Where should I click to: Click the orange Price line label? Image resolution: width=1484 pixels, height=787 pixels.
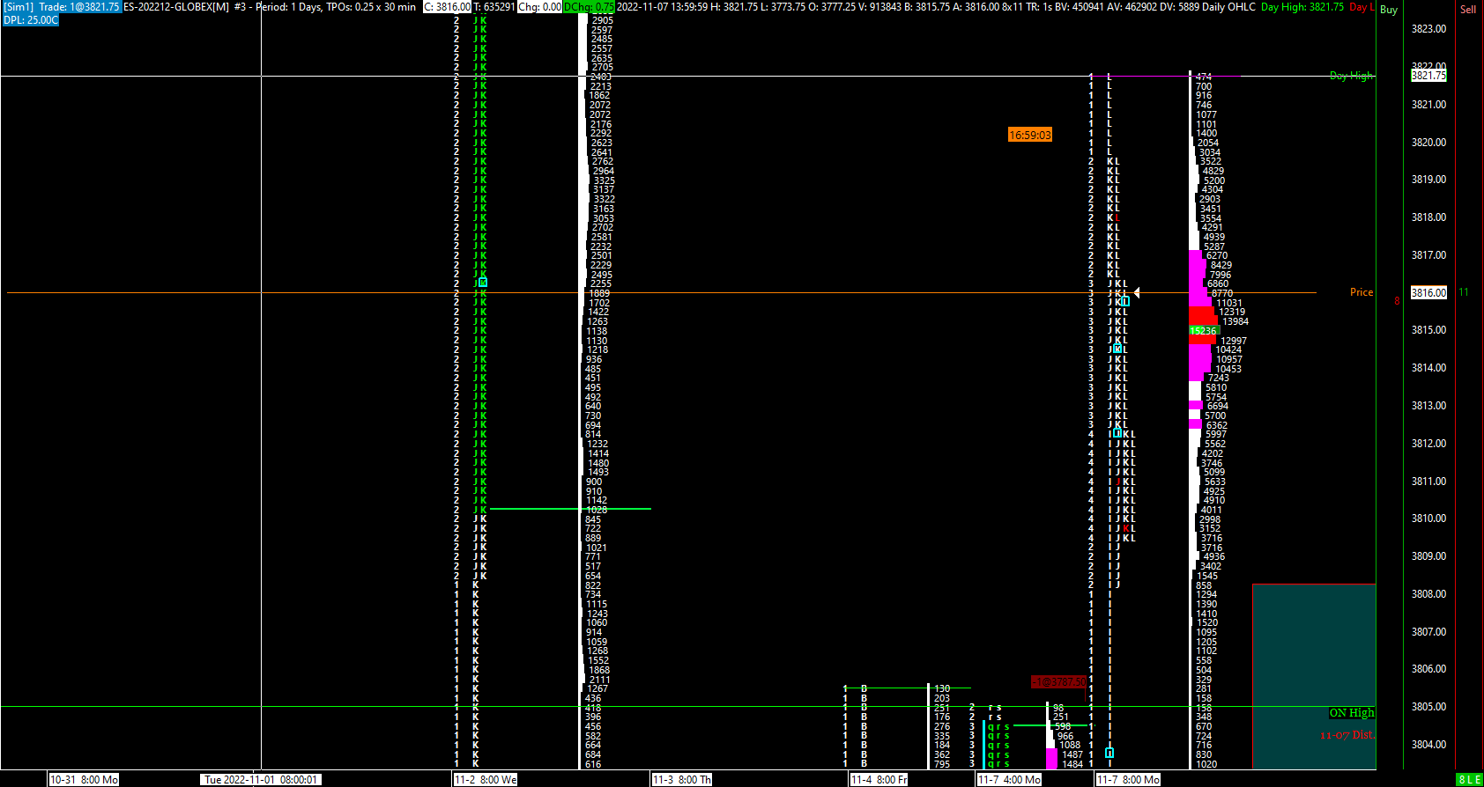(x=1362, y=292)
